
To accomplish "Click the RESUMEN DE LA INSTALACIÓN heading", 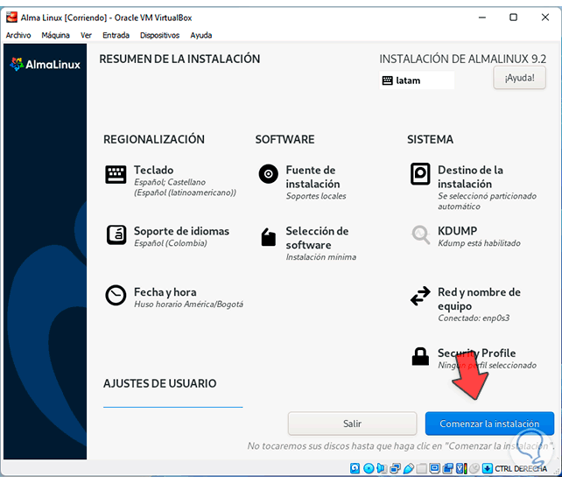I will [179, 59].
